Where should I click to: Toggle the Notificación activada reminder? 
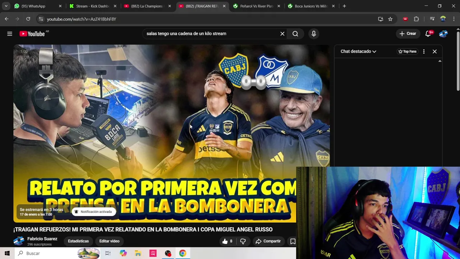coord(93,212)
